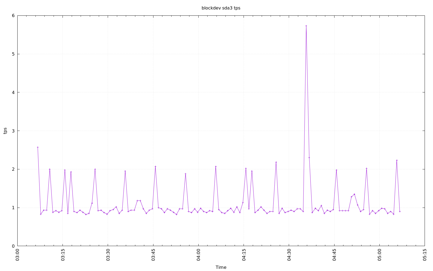Select the 05:00 time axis tick label

pyautogui.click(x=379, y=255)
